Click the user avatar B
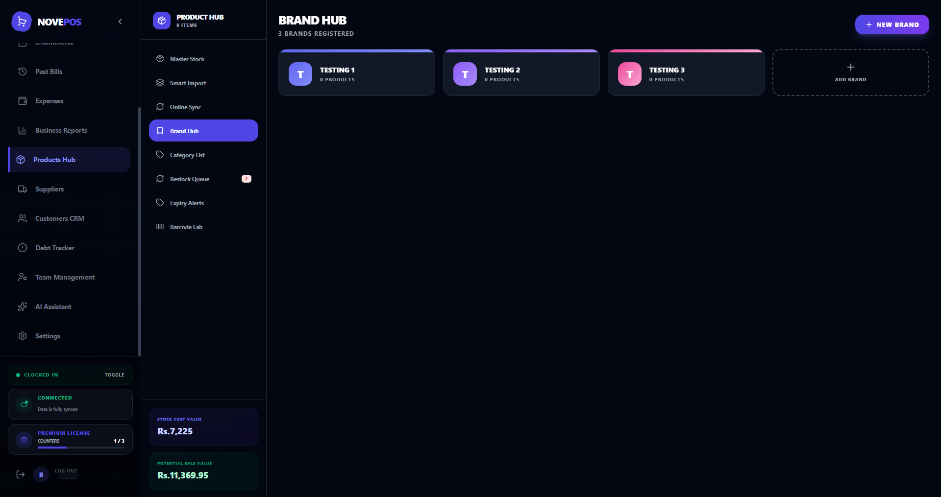The height and width of the screenshot is (497, 941). tap(41, 474)
